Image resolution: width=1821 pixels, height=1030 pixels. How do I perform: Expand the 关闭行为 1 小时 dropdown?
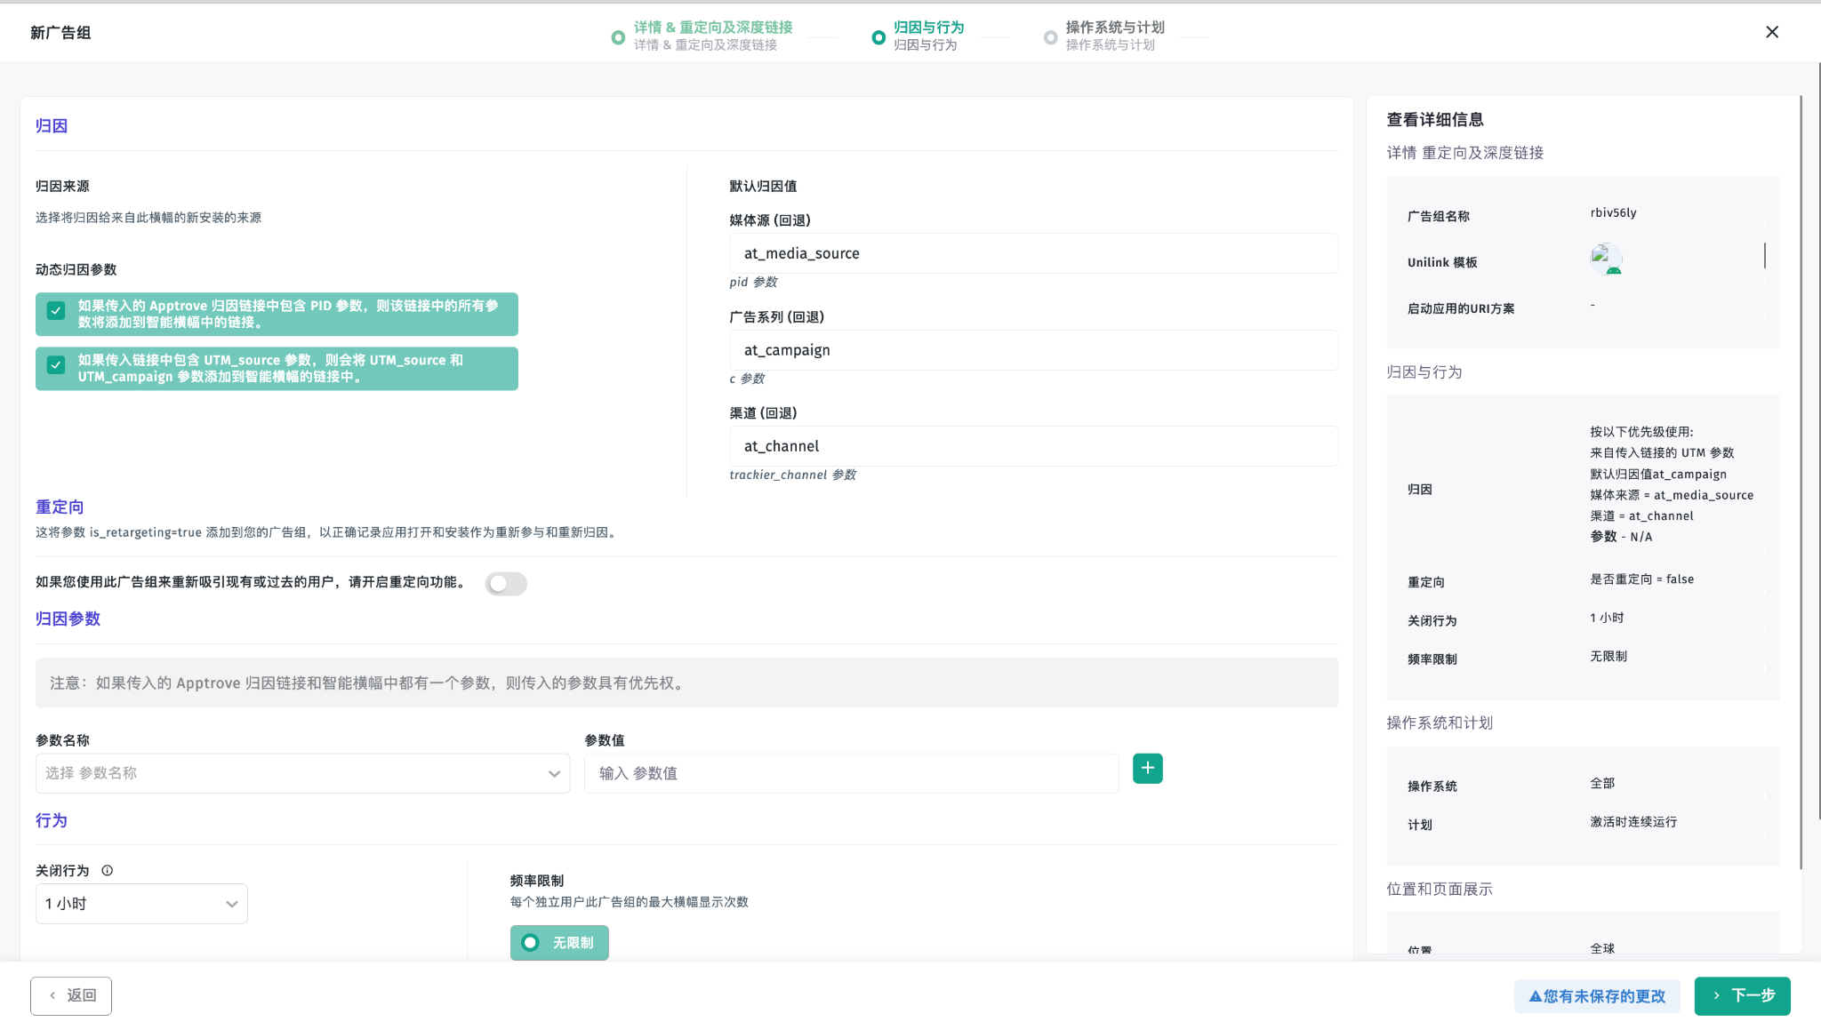(141, 903)
